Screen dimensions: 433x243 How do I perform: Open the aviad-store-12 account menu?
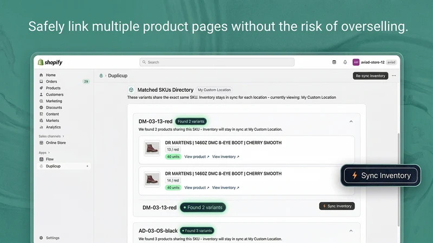(375, 62)
